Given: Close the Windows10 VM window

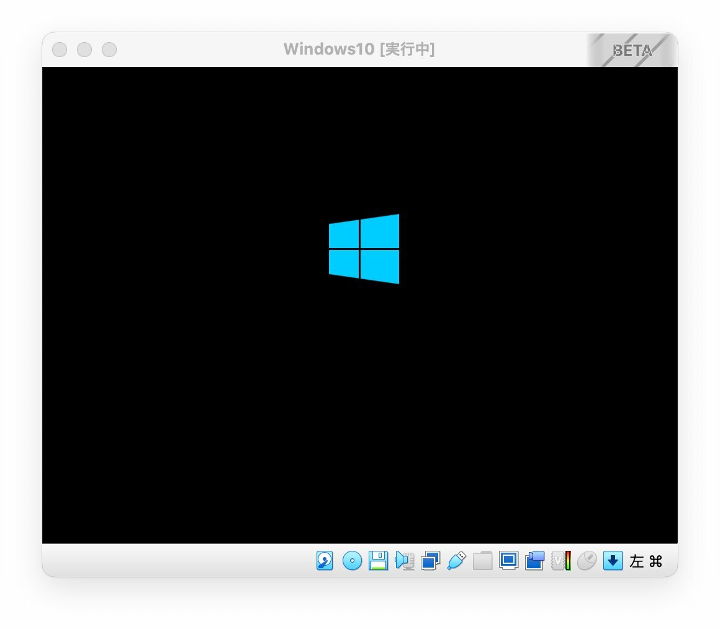Looking at the screenshot, I should [x=60, y=50].
